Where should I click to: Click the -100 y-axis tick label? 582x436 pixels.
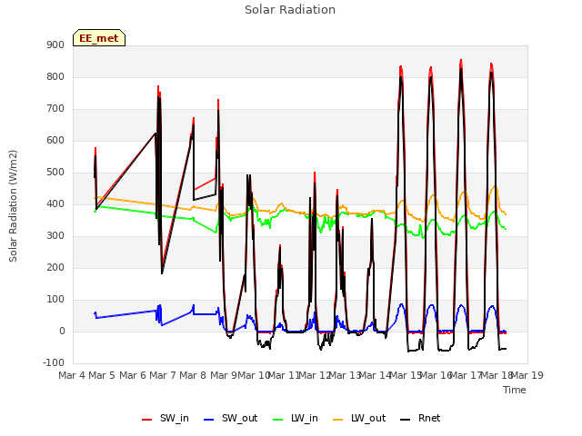[54, 362]
